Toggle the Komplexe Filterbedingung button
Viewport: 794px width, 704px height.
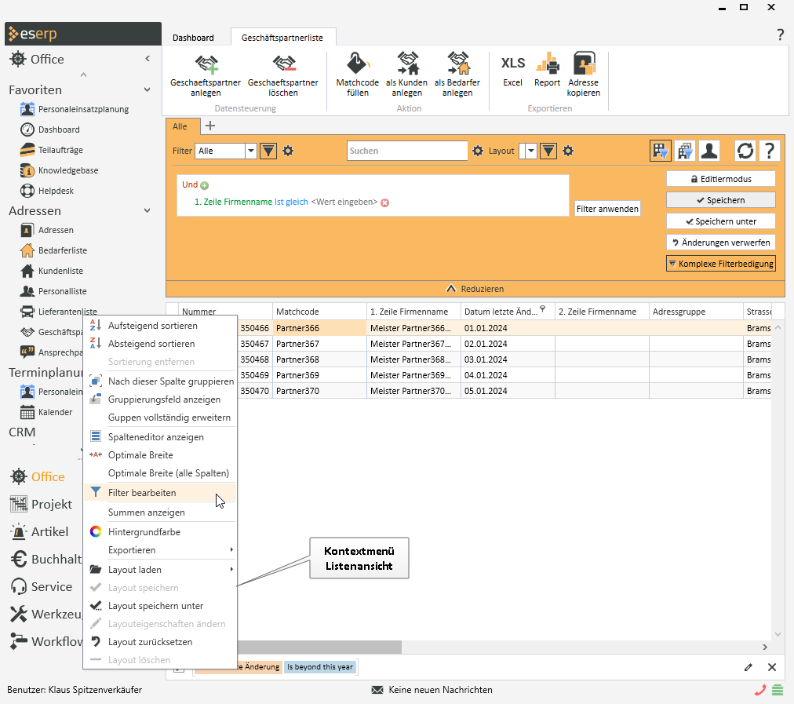tap(721, 264)
